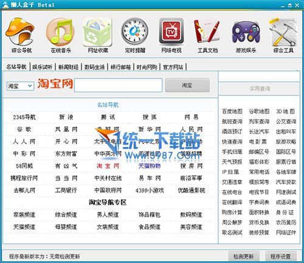304x263 pixels.
Task: Open the 工商银行 link
Action: point(66,190)
